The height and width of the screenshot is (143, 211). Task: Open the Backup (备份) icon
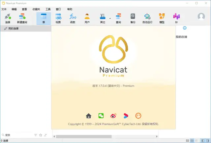pos(133,18)
